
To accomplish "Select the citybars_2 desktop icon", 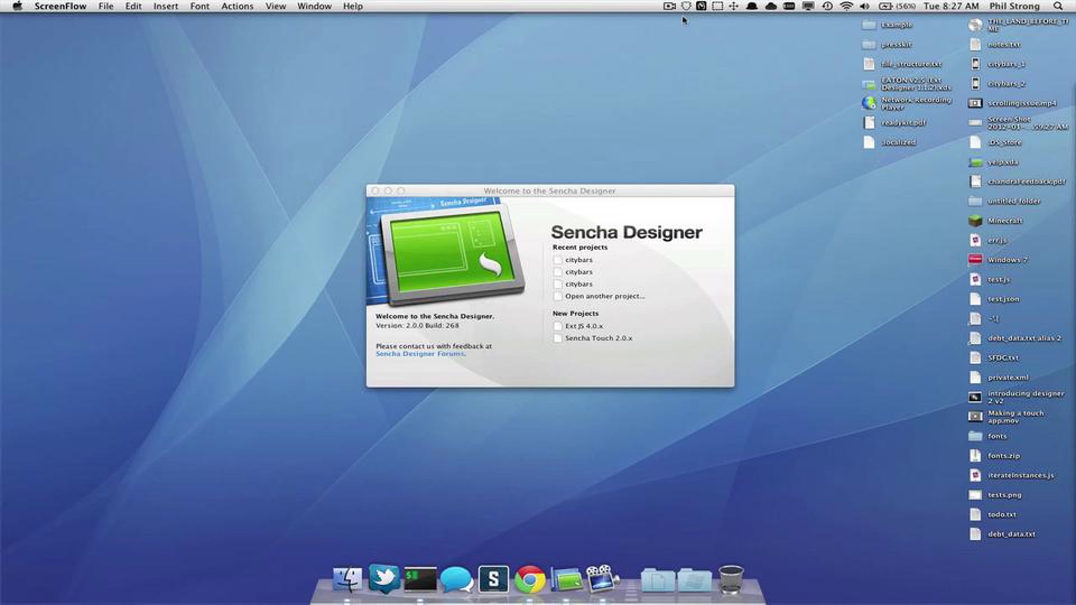I will [975, 83].
